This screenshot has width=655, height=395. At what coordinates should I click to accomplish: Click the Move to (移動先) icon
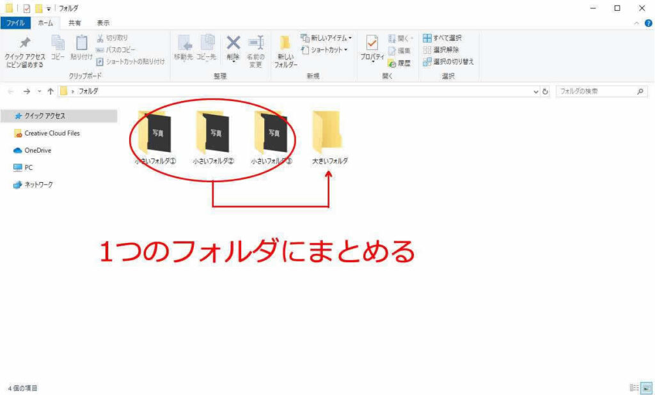point(185,43)
